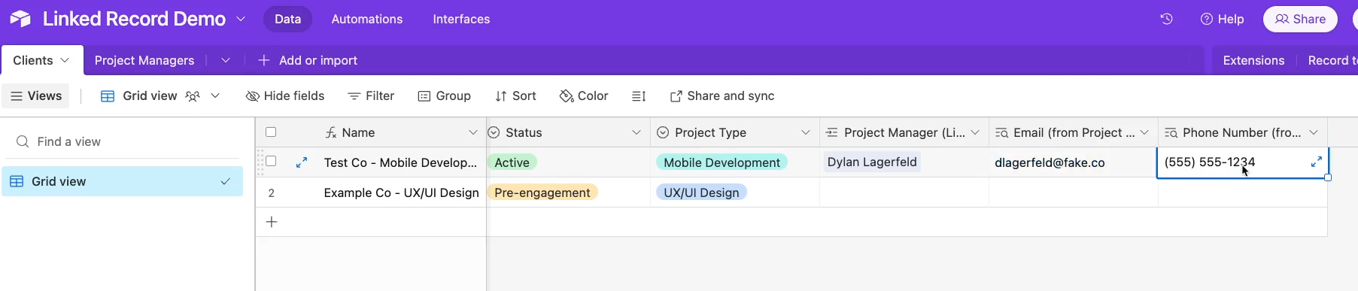This screenshot has height=291, width=1358.
Task: Check the Test Co row checkbox
Action: tap(271, 161)
